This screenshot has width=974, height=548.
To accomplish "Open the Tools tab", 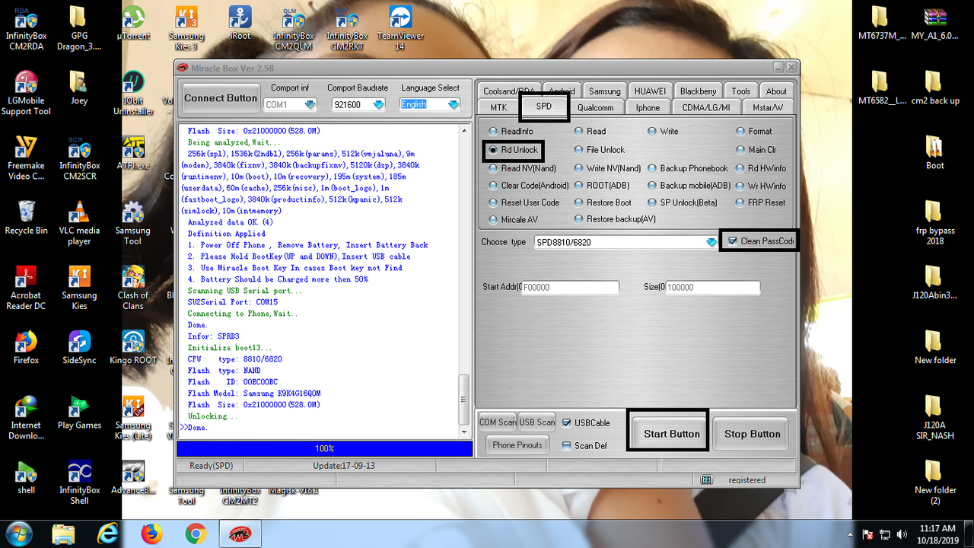I will [741, 91].
